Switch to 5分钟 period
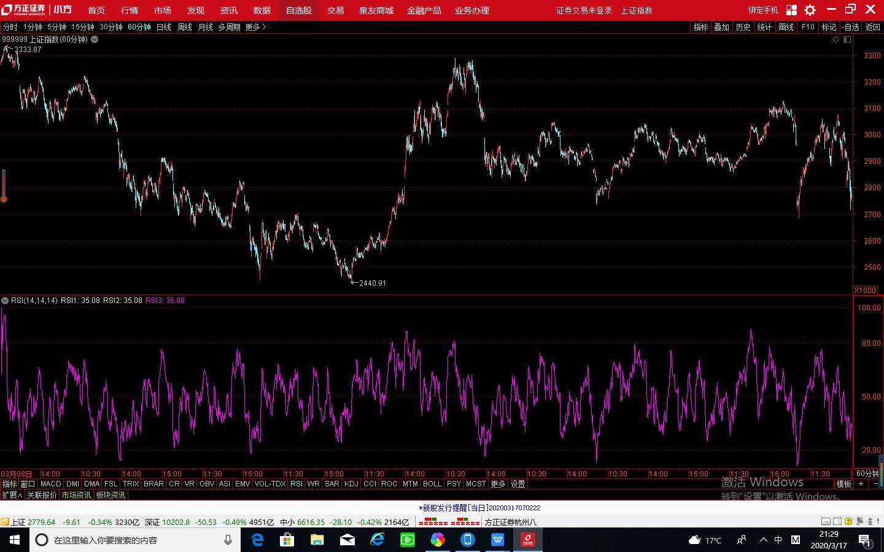884x552 pixels. (56, 27)
